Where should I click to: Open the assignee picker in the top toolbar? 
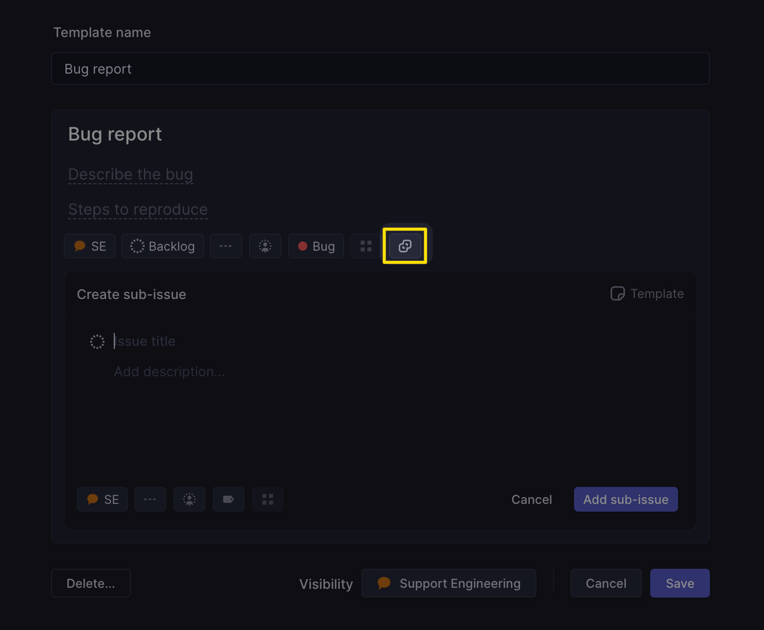tap(265, 246)
